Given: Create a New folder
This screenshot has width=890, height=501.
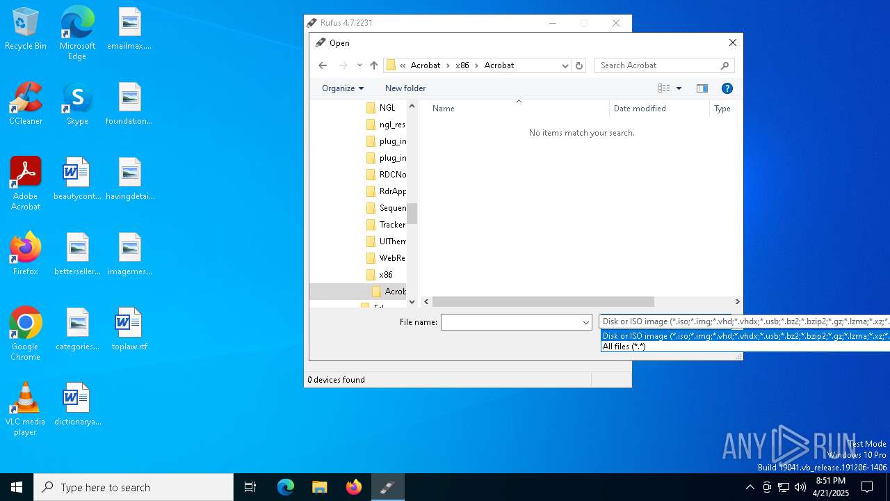Looking at the screenshot, I should pyautogui.click(x=405, y=88).
